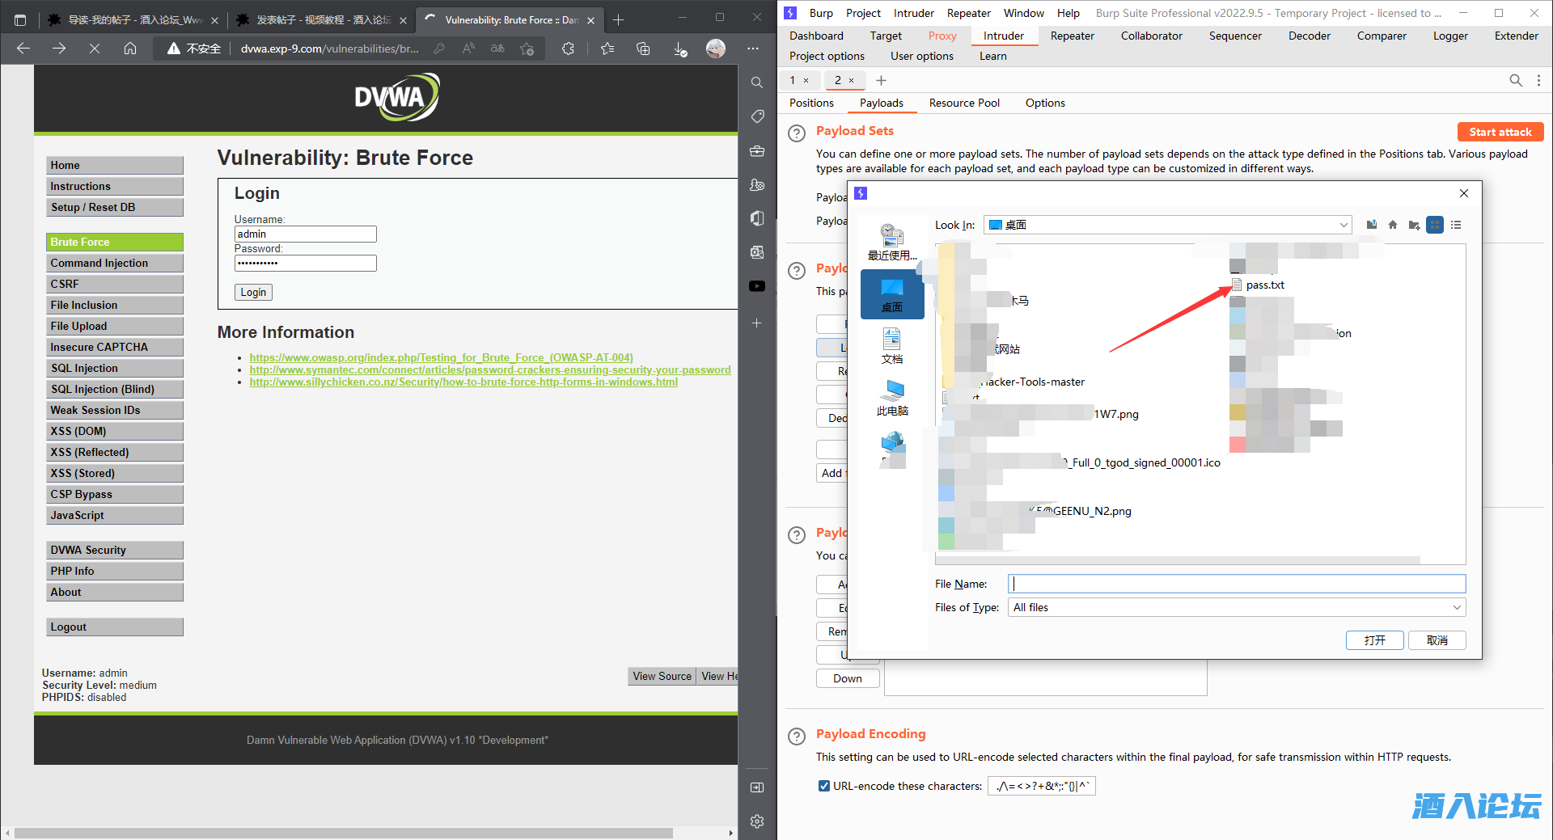1553x840 pixels.
Task: Select the pass.txt file
Action: 1264,285
